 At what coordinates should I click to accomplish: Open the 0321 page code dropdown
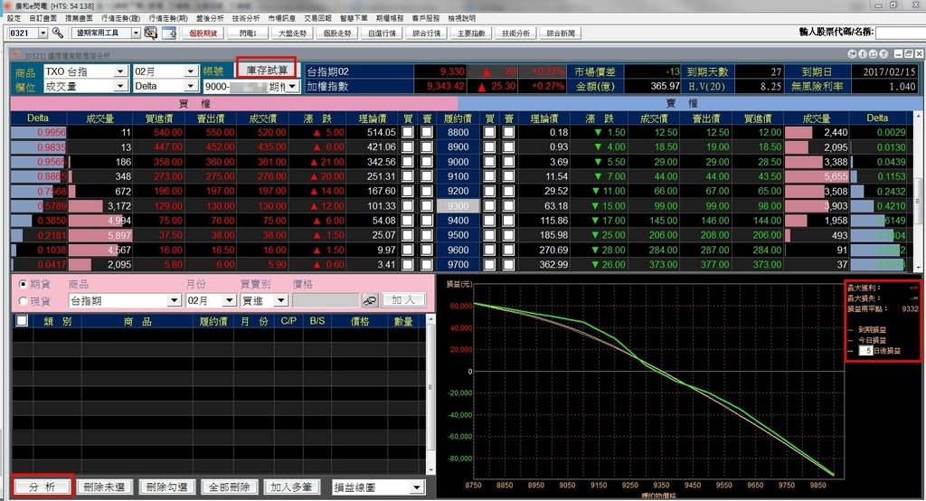(43, 33)
